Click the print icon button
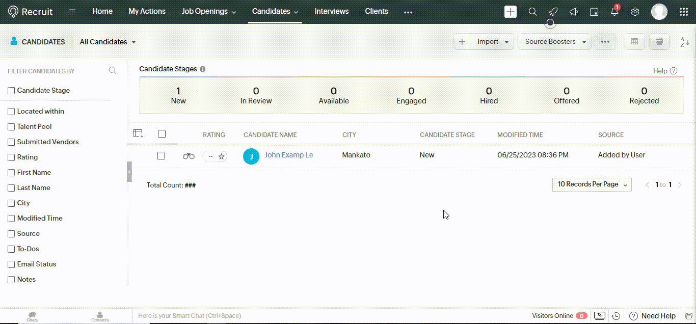Viewport: 696px width, 324px height. point(659,42)
